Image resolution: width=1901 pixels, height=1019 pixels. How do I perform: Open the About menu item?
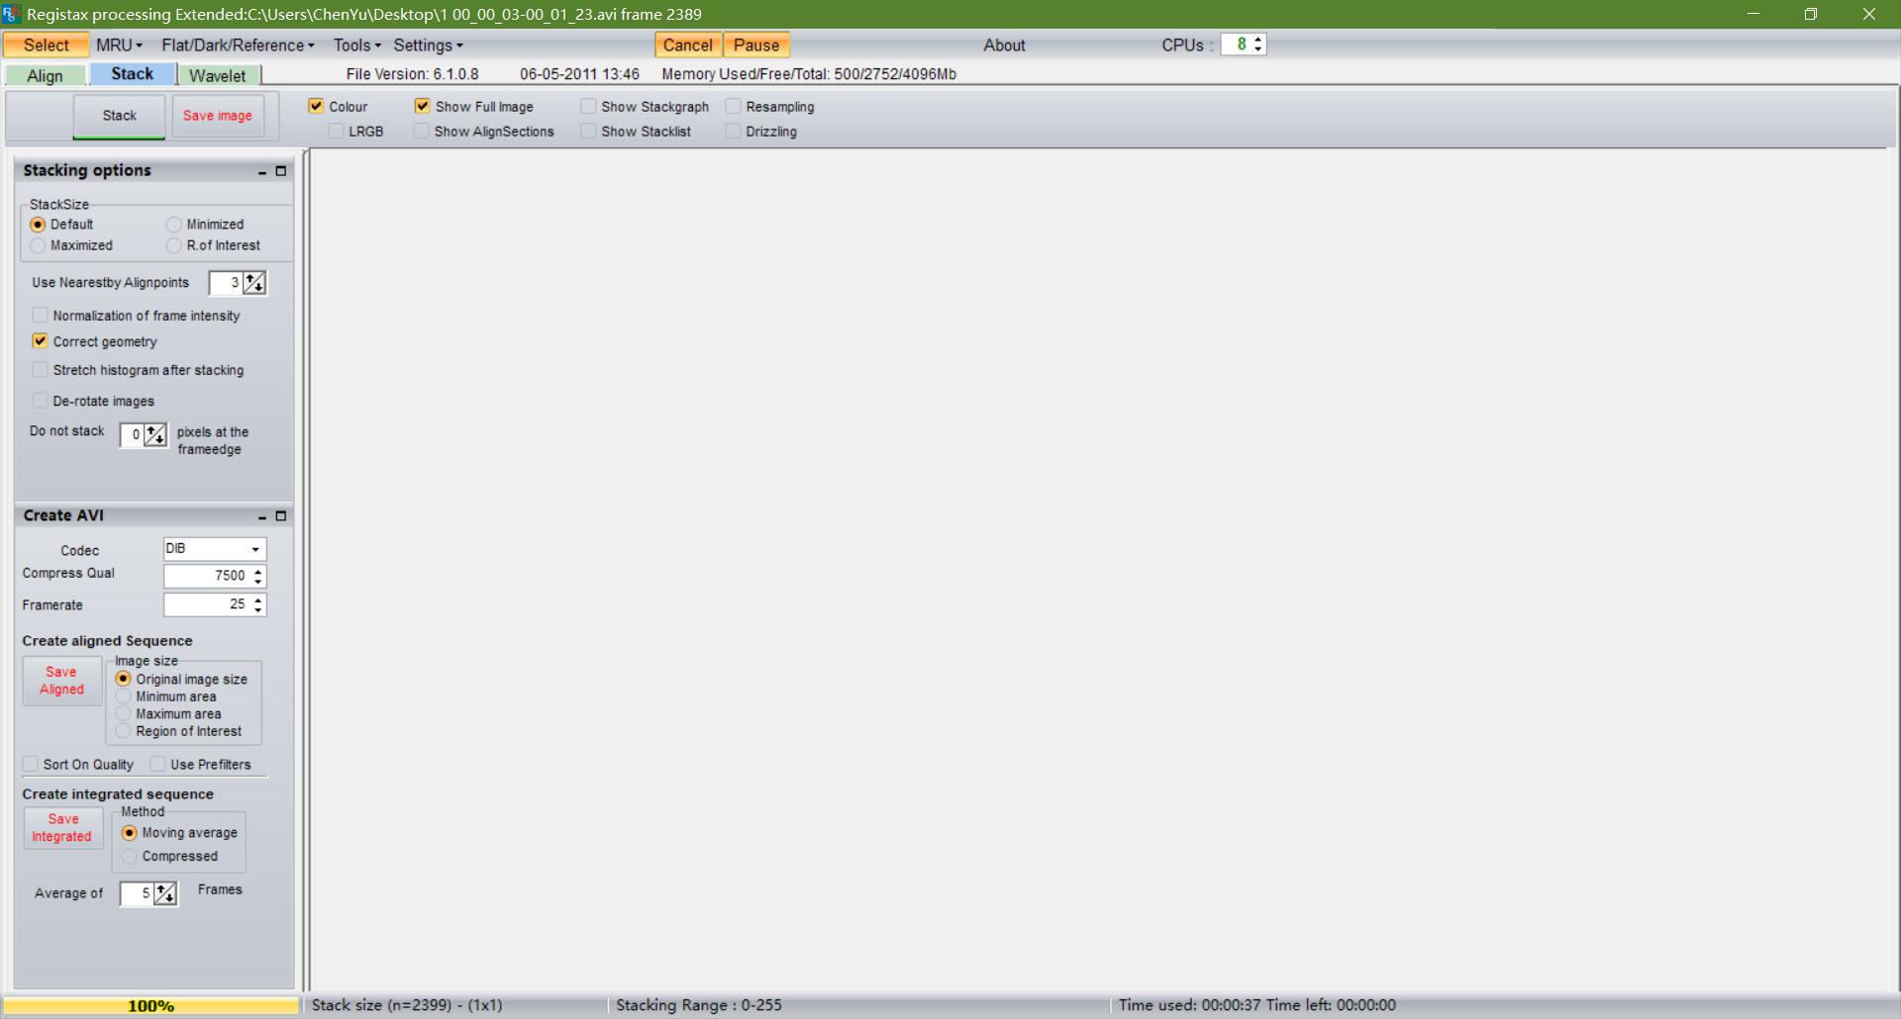click(x=1004, y=46)
